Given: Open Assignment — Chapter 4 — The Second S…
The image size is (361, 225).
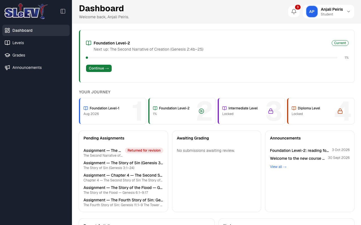Looking at the screenshot, I should [x=123, y=175].
